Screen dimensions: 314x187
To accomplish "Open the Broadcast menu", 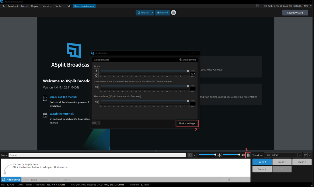I will click(13, 6).
